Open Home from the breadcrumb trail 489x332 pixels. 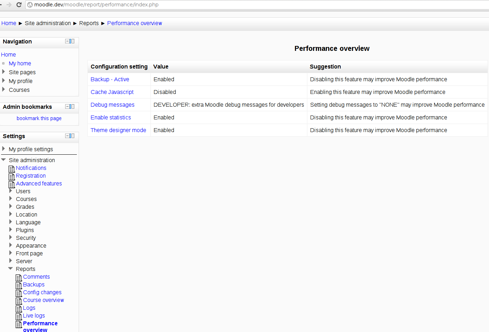point(9,23)
